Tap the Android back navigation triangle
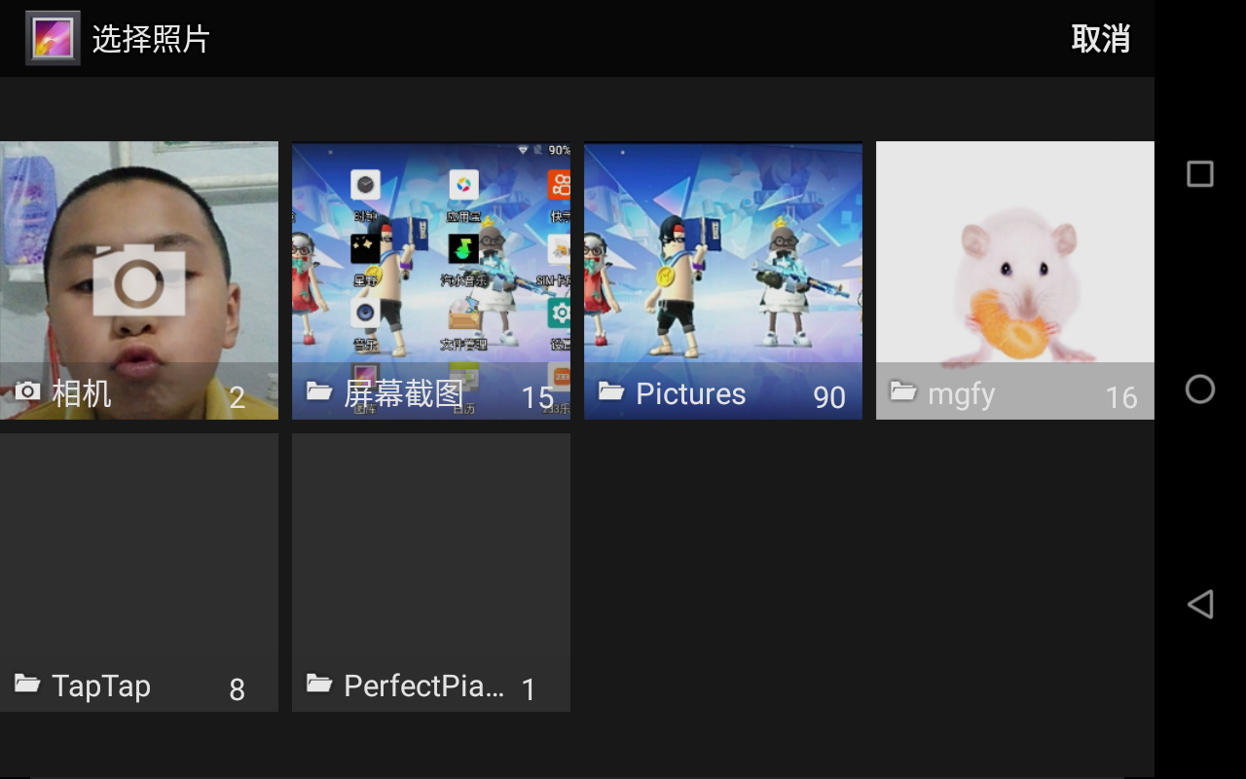This screenshot has height=779, width=1246. pos(1200,604)
